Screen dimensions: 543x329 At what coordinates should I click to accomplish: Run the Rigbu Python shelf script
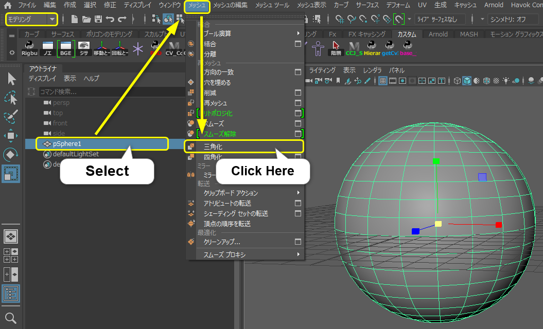[29, 48]
